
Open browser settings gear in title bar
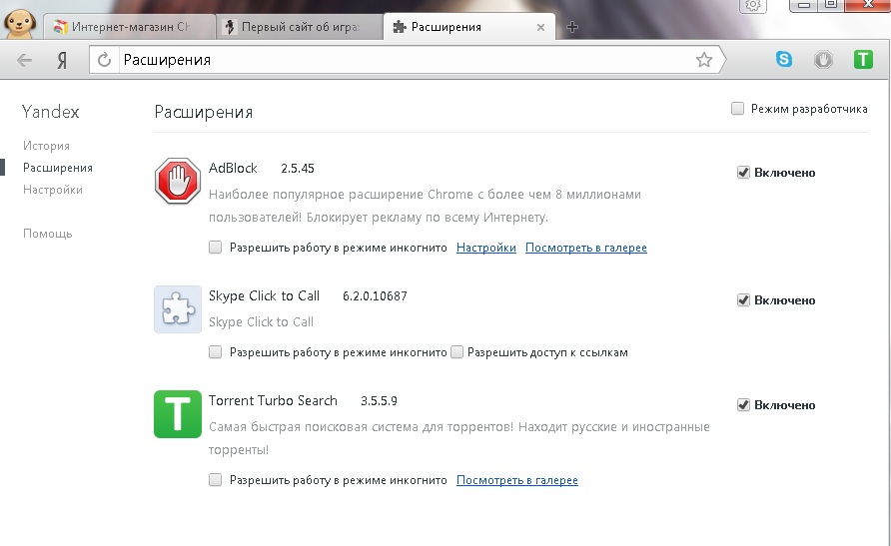pyautogui.click(x=753, y=6)
